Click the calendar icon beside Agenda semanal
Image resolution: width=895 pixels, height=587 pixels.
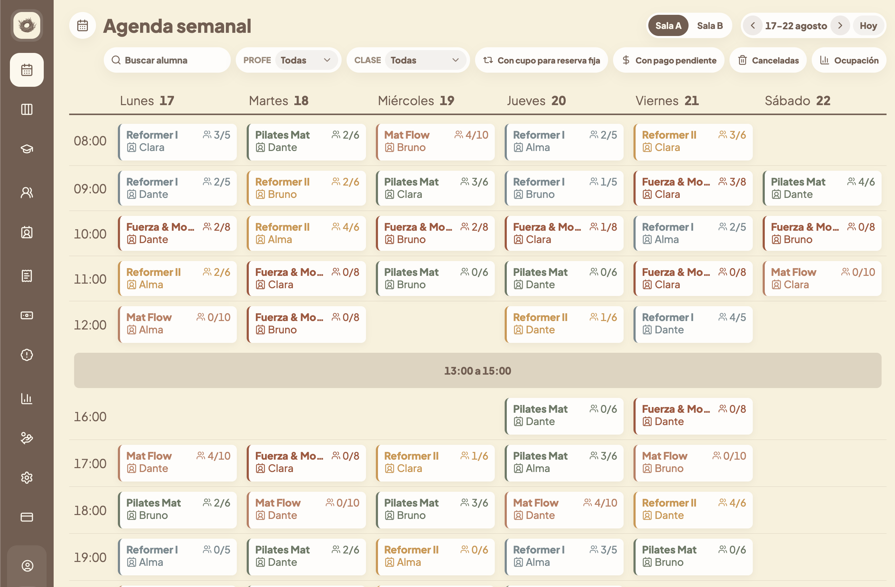pyautogui.click(x=82, y=26)
